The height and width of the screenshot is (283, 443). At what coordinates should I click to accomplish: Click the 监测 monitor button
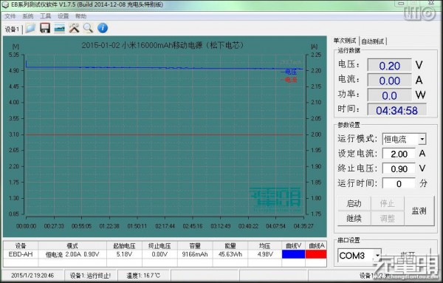[x=419, y=211]
